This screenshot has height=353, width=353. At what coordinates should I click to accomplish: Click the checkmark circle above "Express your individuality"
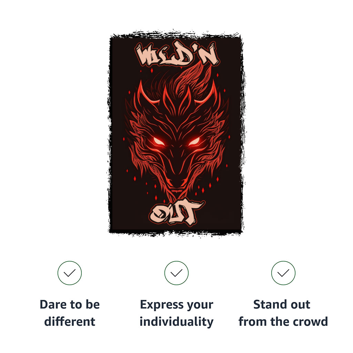tap(176, 273)
